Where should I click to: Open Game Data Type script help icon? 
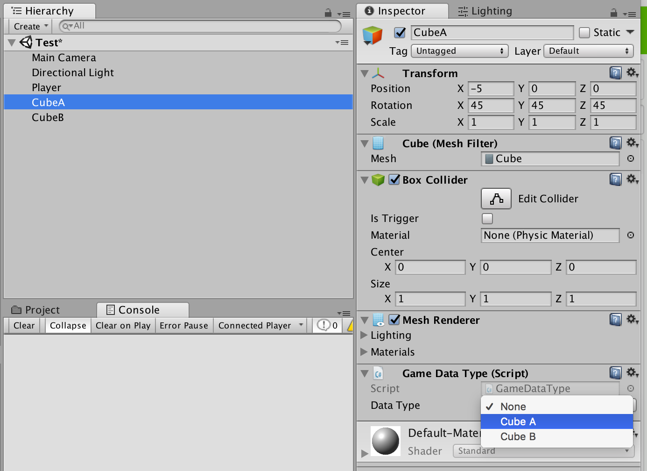[616, 373]
